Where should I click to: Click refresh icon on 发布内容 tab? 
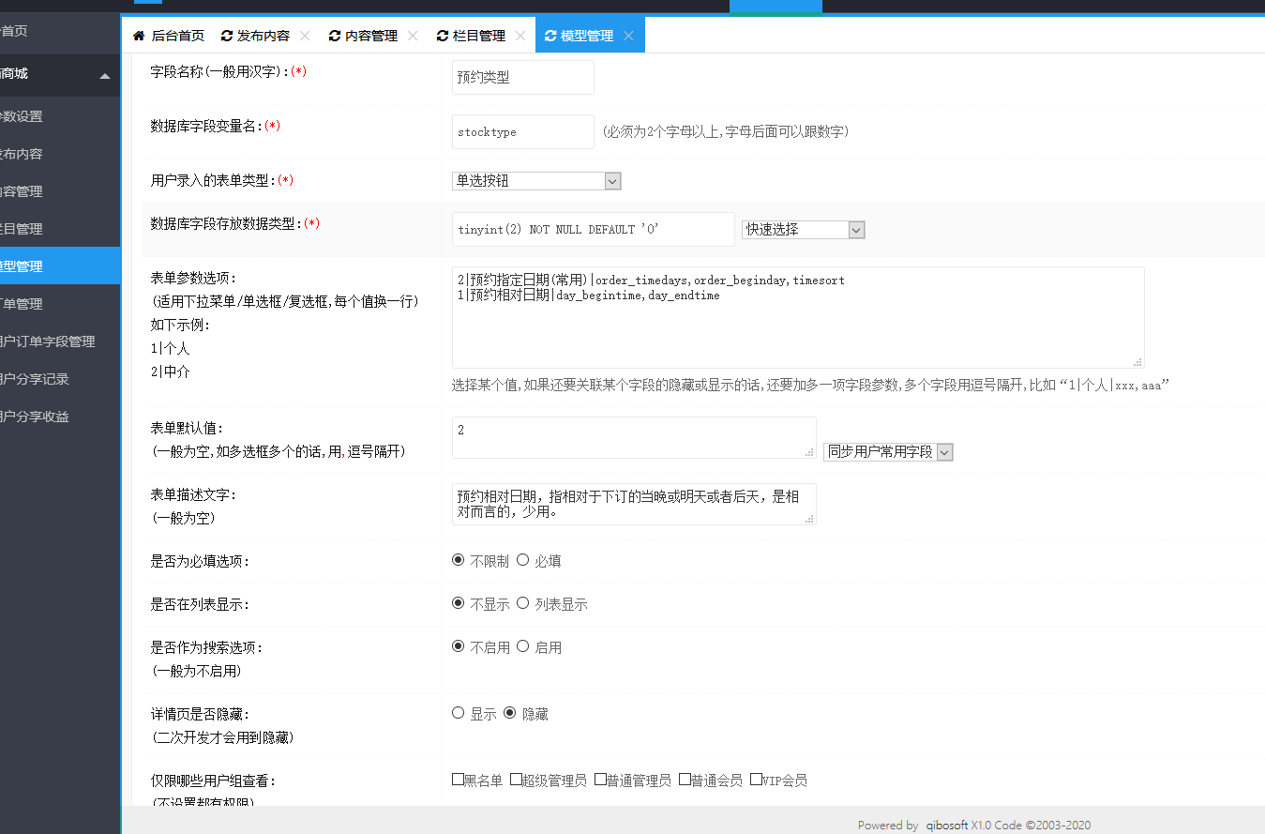[227, 36]
